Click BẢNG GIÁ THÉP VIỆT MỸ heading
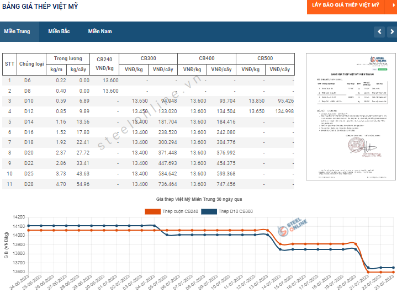Image resolution: width=397 pixels, height=293 pixels. 40,6
